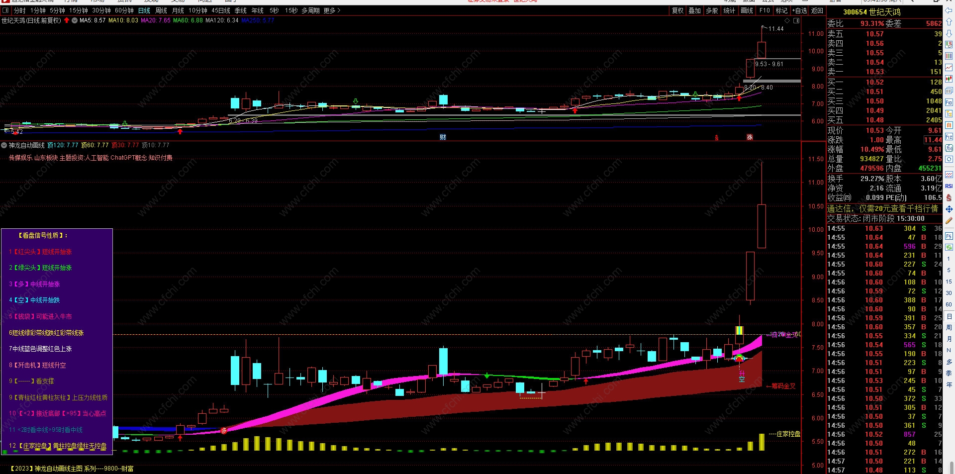Viewport: 955px width, 474px height.
Task: Click the down arrow icon for next stock
Action: [x=949, y=33]
